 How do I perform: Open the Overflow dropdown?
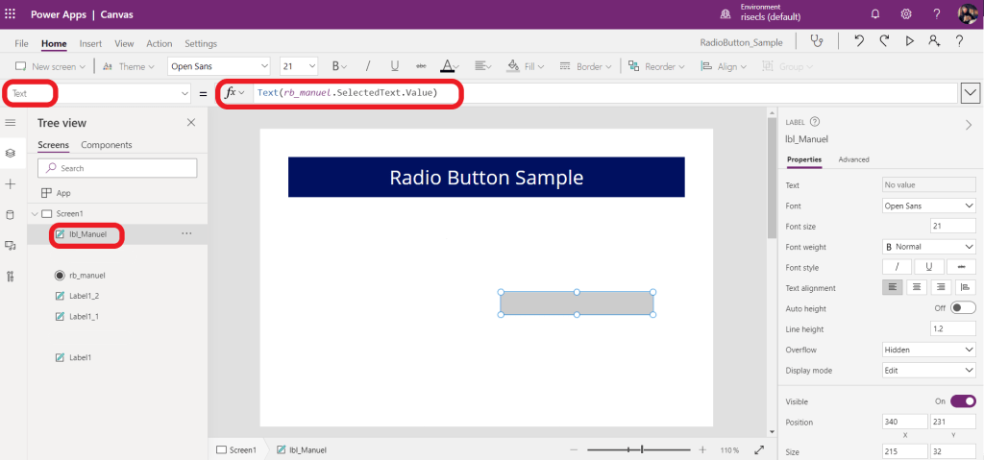pos(929,350)
